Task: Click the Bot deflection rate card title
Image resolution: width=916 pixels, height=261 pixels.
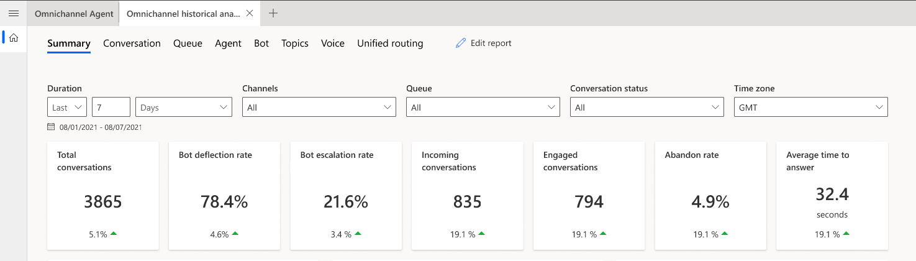Action: click(215, 155)
